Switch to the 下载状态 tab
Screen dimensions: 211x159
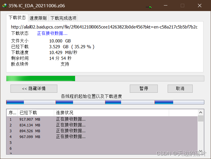[17, 18]
